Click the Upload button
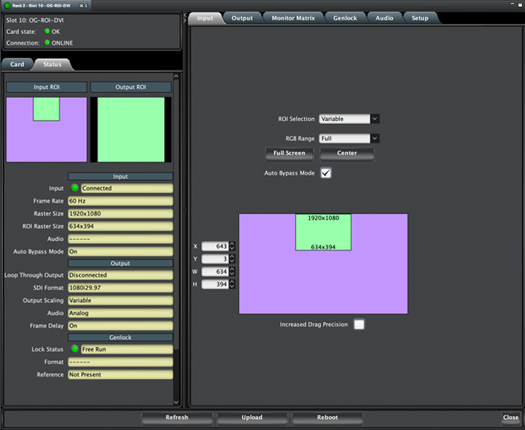Image resolution: width=525 pixels, height=430 pixels. click(x=251, y=418)
